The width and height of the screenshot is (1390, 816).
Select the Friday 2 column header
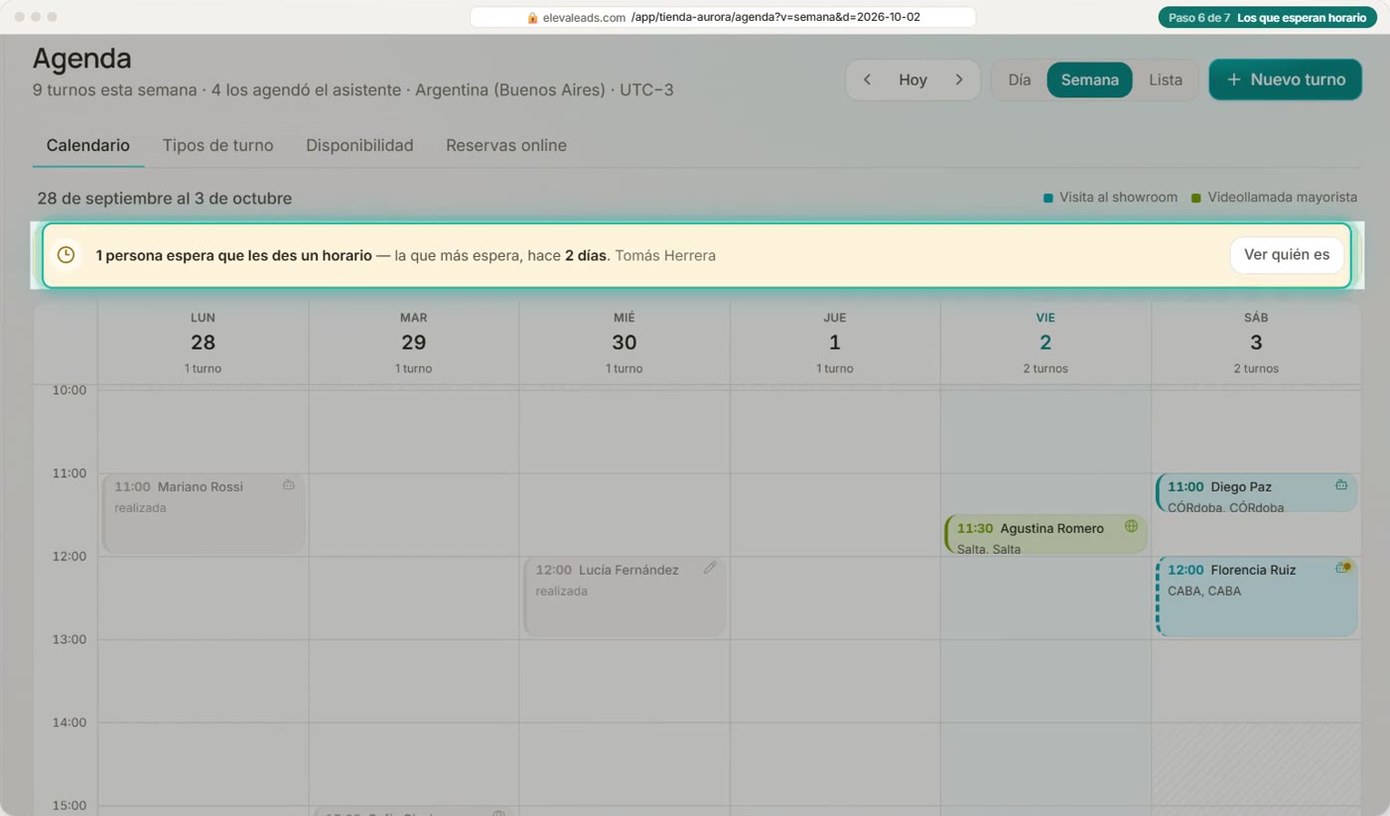1045,342
